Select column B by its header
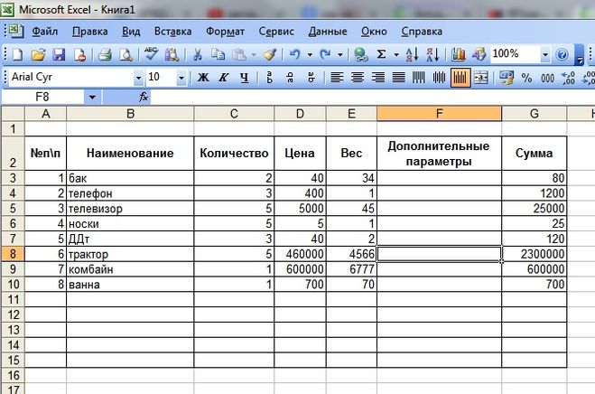595x394 pixels. [x=130, y=114]
